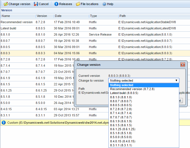
Task: Pick 8.8.1.0 in the dropdown list
Action: (121, 97)
